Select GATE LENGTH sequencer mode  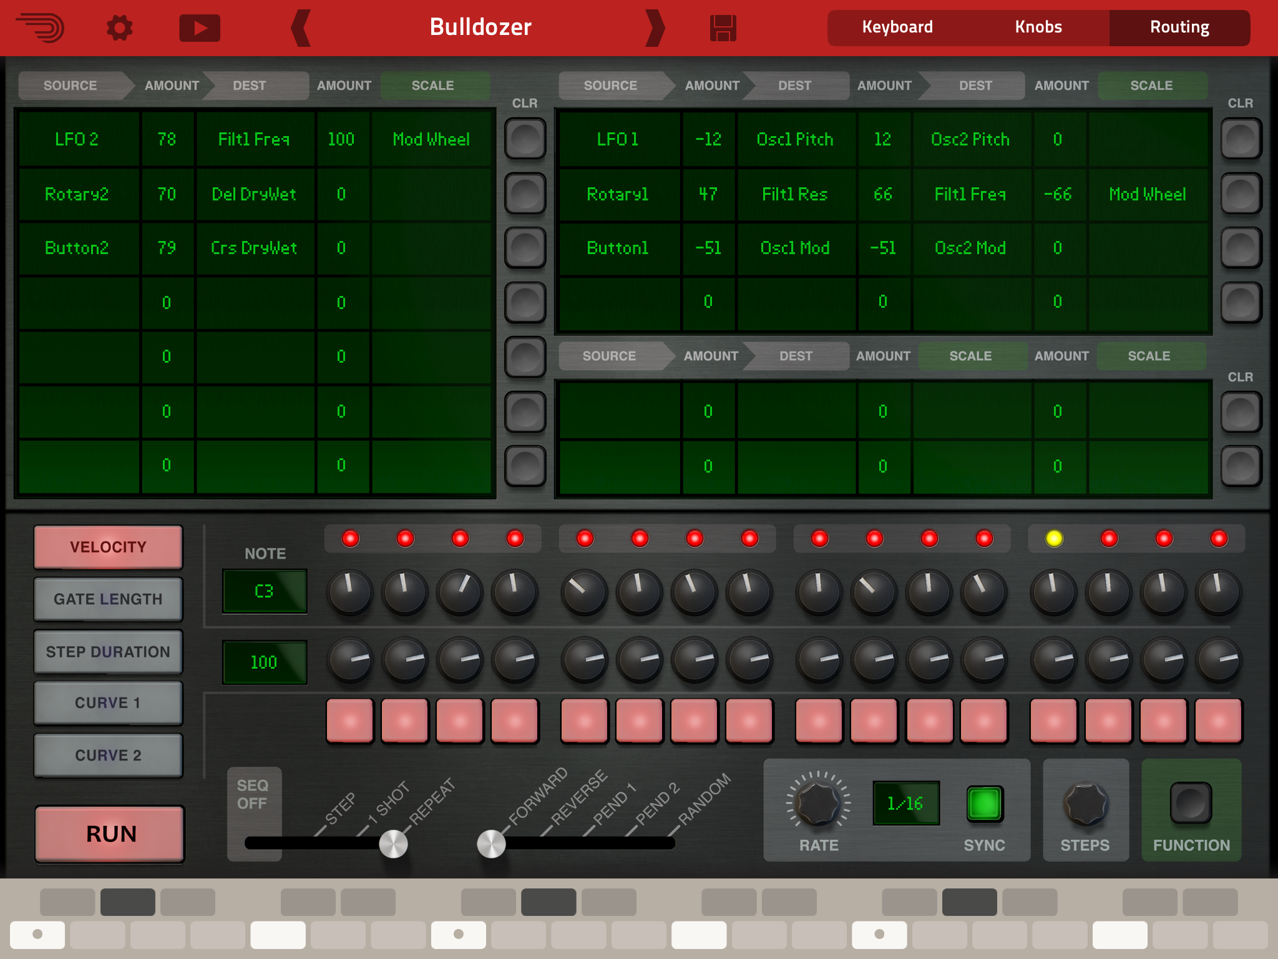pyautogui.click(x=108, y=599)
